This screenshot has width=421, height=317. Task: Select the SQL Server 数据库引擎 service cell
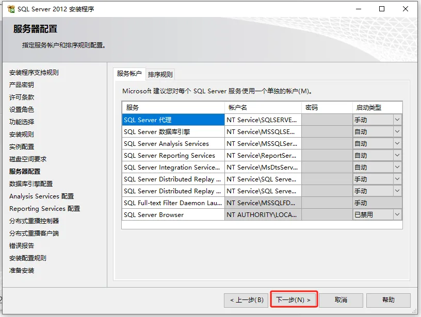pyautogui.click(x=173, y=131)
